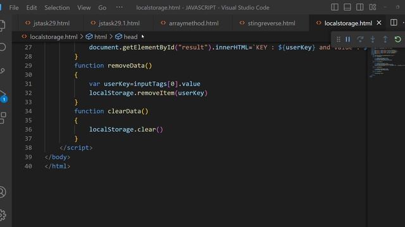Viewport: 405px width, 227px height.
Task: Open the Explorer view in activity bar
Action: click(x=2, y=25)
